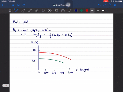Tap the battery 100% indicator
Viewport: 123px width, 92px height.
coord(119,1)
